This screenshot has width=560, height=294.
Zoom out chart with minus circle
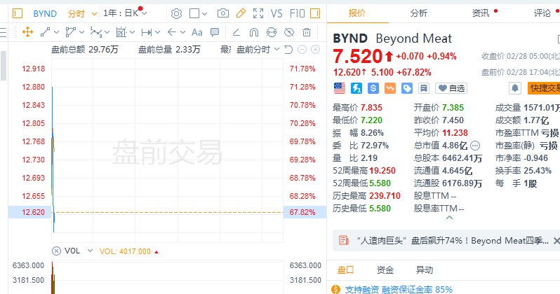point(302,50)
